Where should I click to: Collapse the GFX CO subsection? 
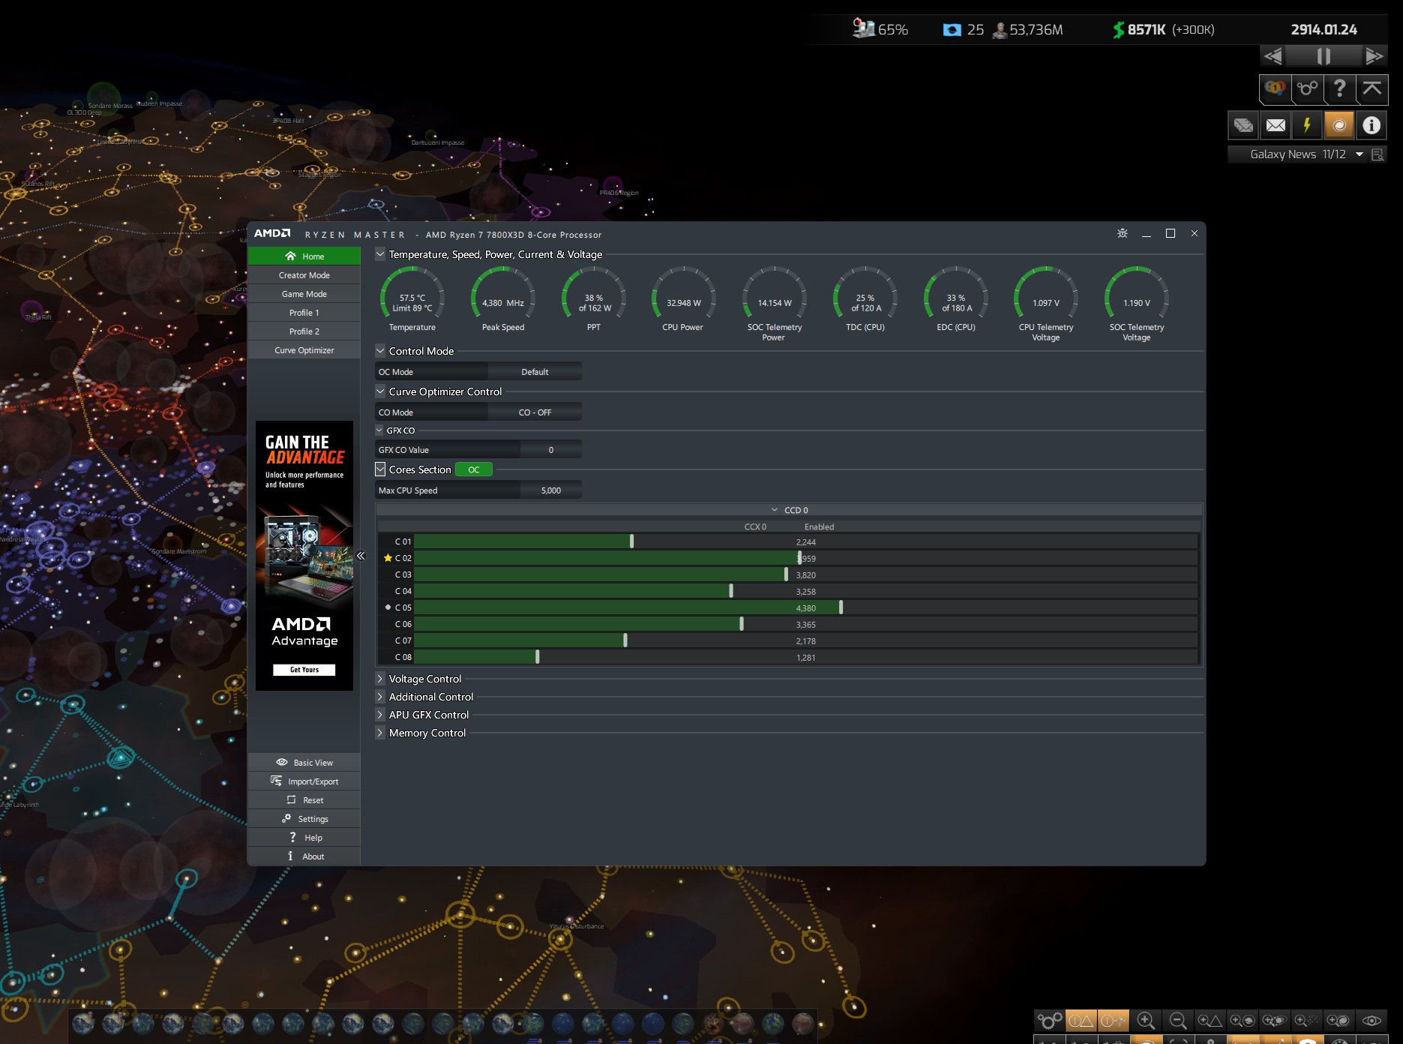tap(379, 430)
